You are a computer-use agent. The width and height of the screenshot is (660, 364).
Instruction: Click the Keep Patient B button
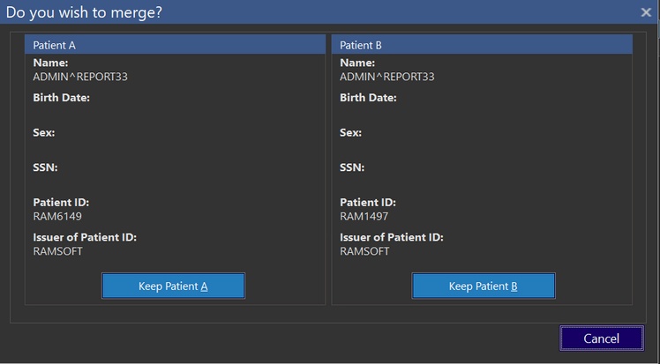tap(483, 286)
